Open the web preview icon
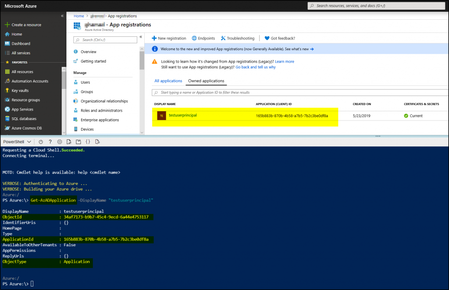The height and width of the screenshot is (290, 449). coord(98,141)
